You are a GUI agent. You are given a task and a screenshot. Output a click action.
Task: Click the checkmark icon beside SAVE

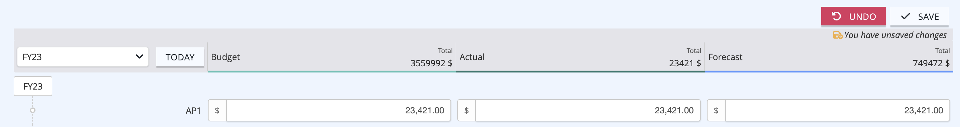[x=905, y=16]
